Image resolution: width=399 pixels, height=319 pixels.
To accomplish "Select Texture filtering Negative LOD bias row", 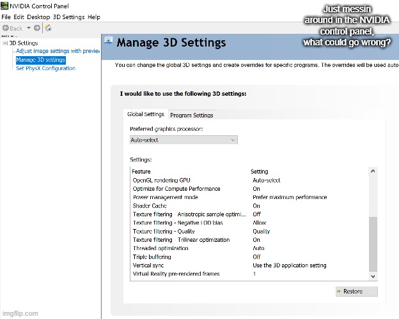I will pos(249,223).
